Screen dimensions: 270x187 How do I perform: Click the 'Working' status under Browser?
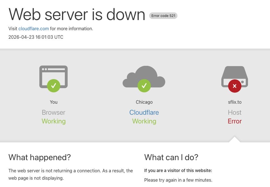(x=53, y=121)
